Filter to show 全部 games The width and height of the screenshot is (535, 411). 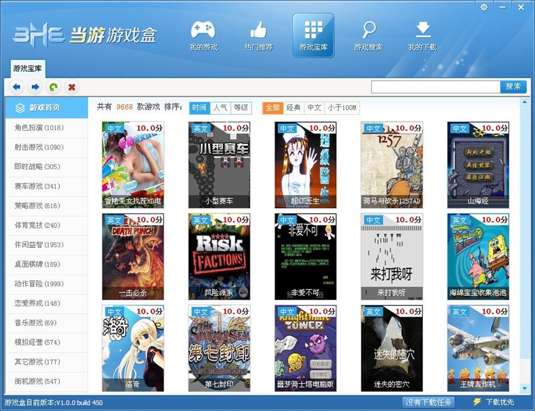click(273, 108)
